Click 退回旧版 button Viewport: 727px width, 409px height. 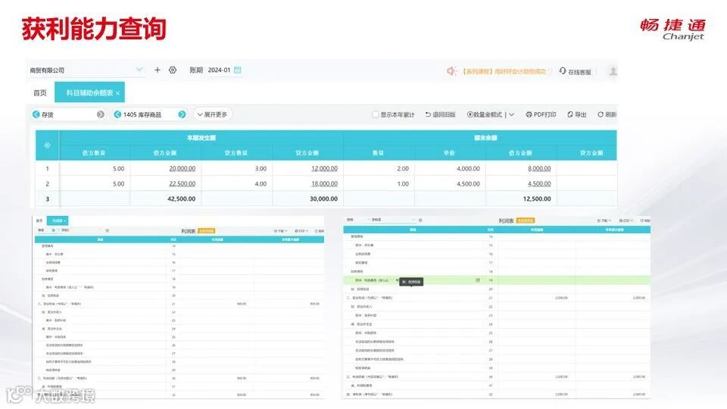441,114
